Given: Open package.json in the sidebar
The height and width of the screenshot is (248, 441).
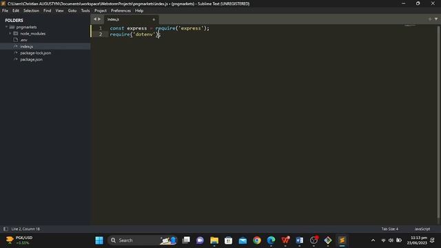Looking at the screenshot, I should click(31, 59).
